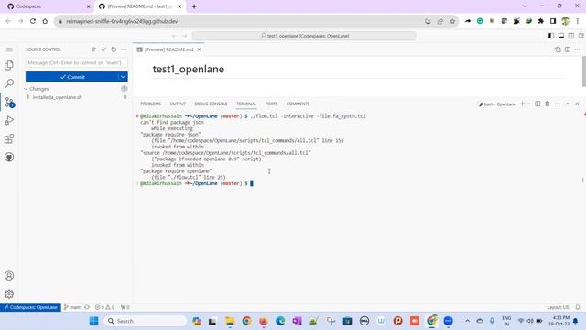The width and height of the screenshot is (586, 330).
Task: Show hidden system tray icons chevron
Action: click(467, 321)
